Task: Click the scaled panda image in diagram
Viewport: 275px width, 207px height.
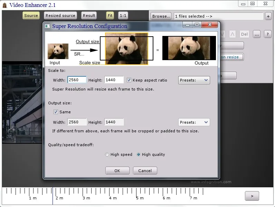Action: tap(126, 49)
